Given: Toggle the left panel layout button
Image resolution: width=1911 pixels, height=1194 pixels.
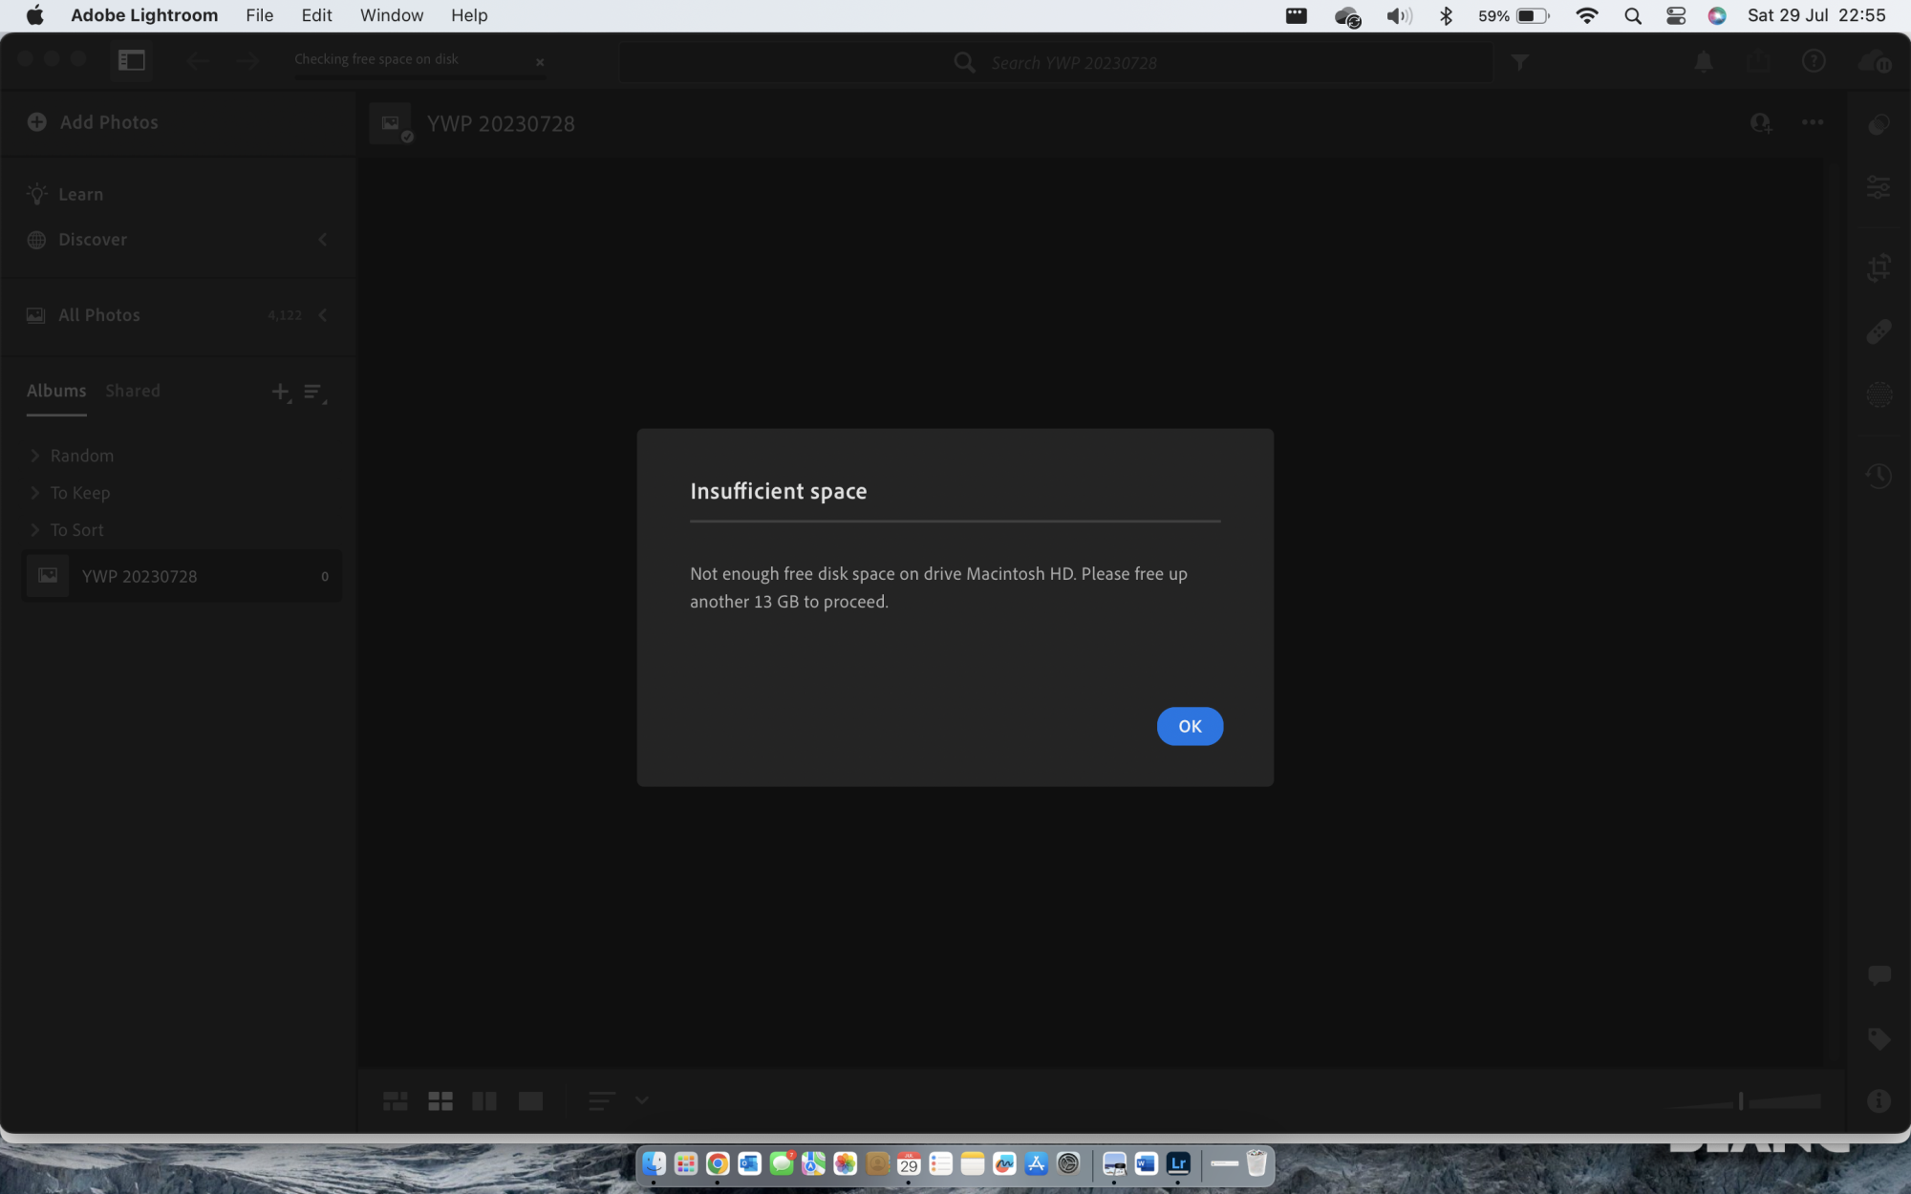Looking at the screenshot, I should coord(131,60).
